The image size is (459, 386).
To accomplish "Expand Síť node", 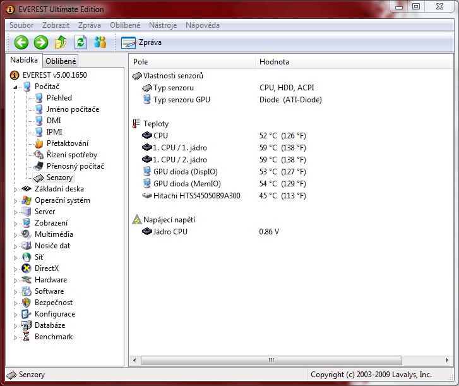I will coord(16,258).
